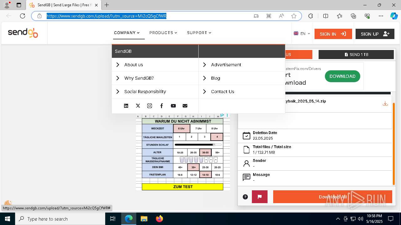
Task: Expand the COMPANY menu
Action: click(127, 33)
